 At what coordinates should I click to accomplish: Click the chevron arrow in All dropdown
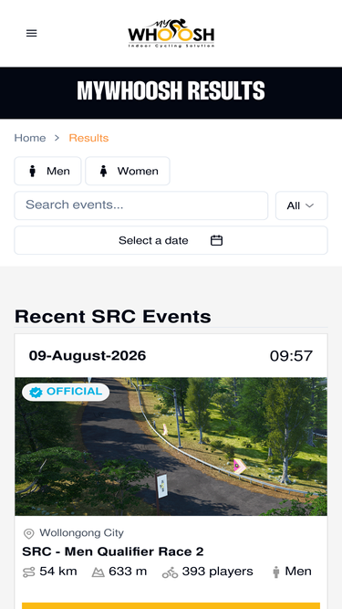[x=309, y=205]
